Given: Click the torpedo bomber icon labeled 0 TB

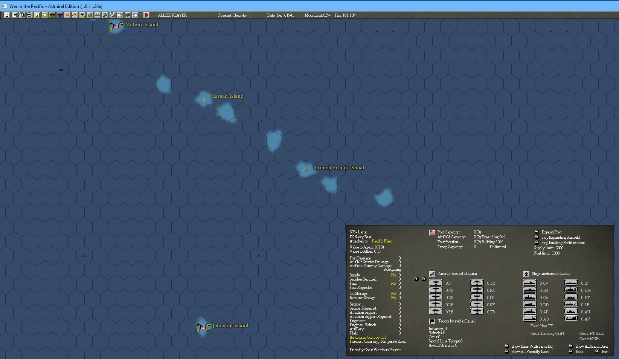Looking at the screenshot, I should point(477,311).
